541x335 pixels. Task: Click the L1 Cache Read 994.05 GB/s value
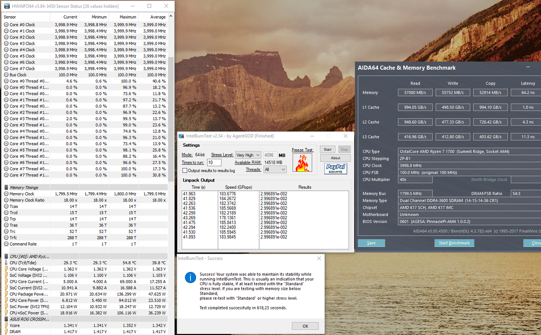(x=415, y=107)
